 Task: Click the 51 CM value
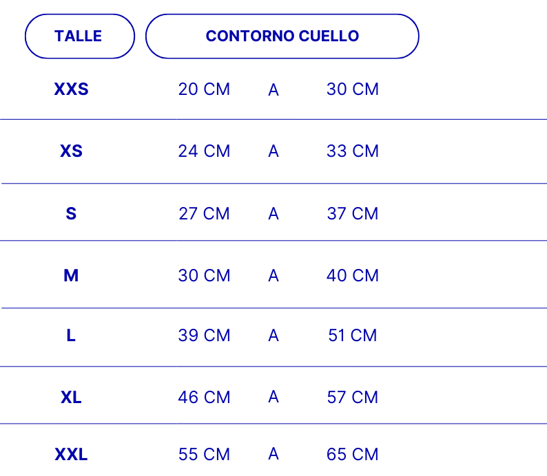pos(352,336)
